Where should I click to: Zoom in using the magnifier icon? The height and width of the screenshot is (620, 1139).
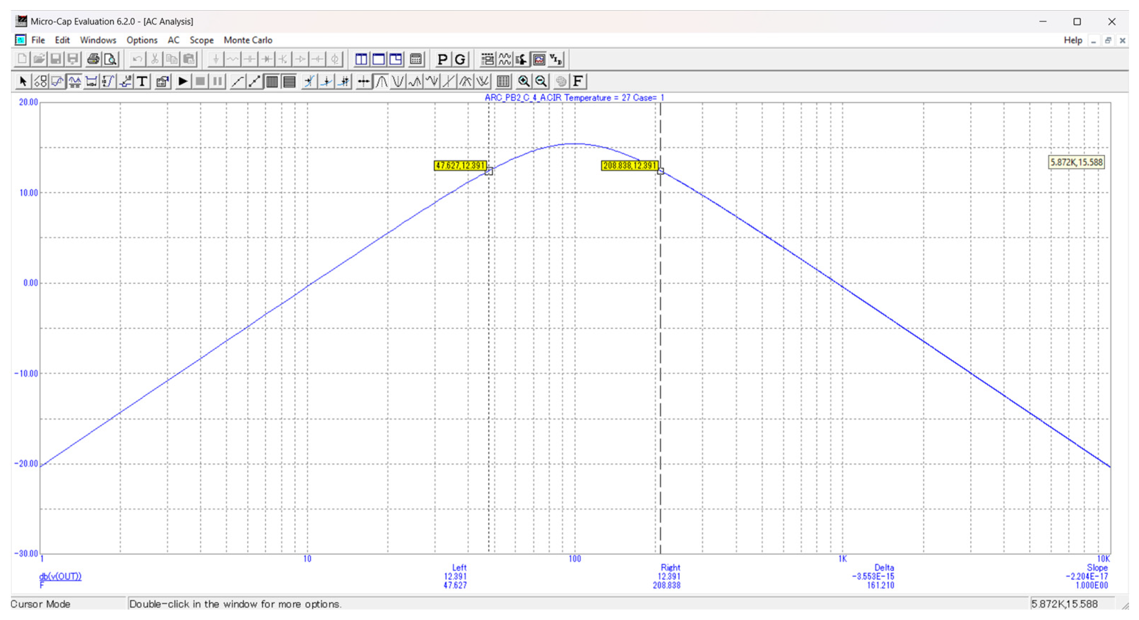pos(524,81)
